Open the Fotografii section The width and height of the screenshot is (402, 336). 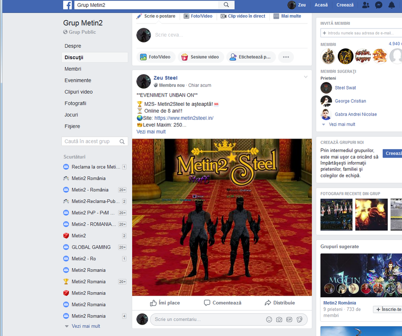pos(75,103)
